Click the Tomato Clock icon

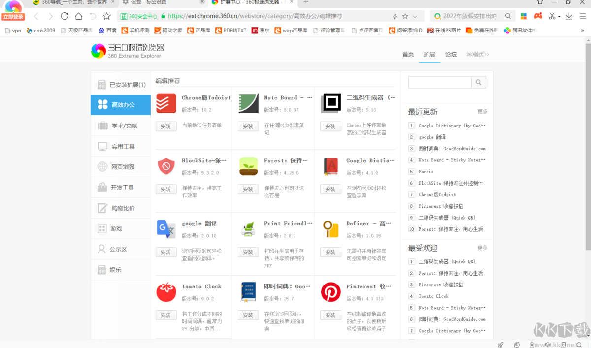[166, 292]
